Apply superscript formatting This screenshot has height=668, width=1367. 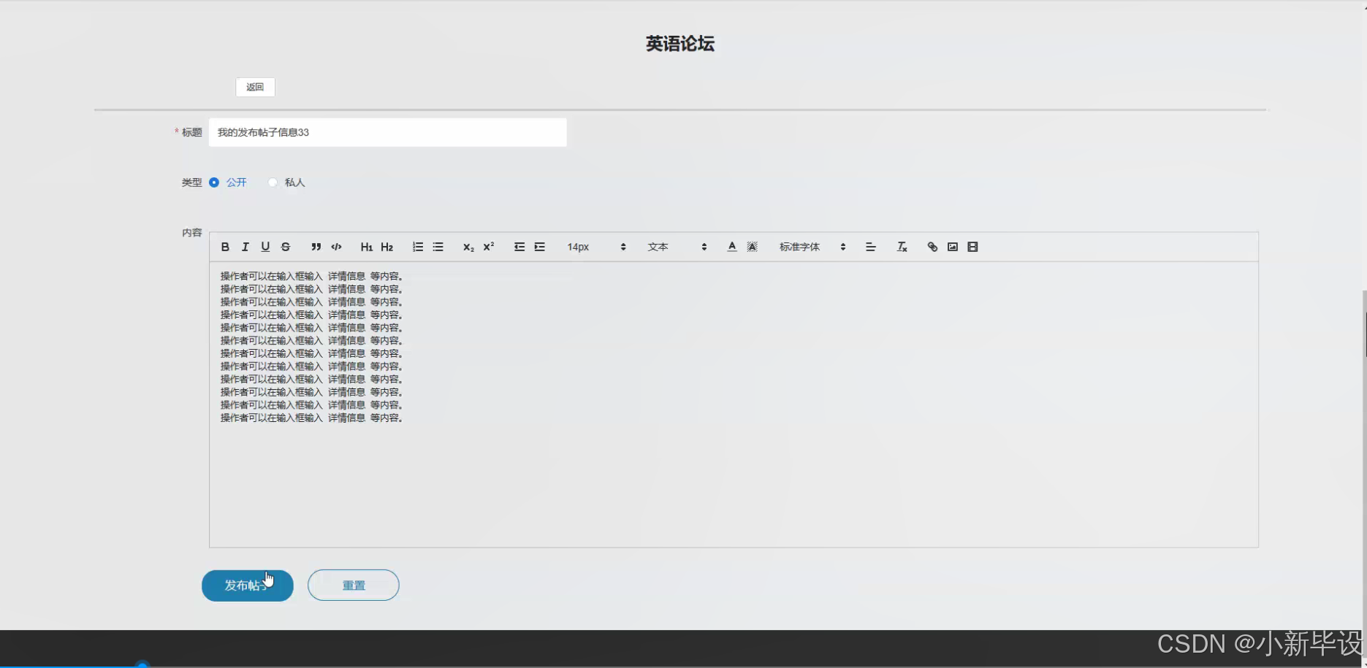pyautogui.click(x=487, y=247)
